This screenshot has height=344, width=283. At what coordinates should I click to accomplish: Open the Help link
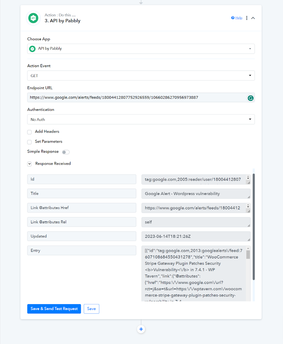click(x=239, y=18)
